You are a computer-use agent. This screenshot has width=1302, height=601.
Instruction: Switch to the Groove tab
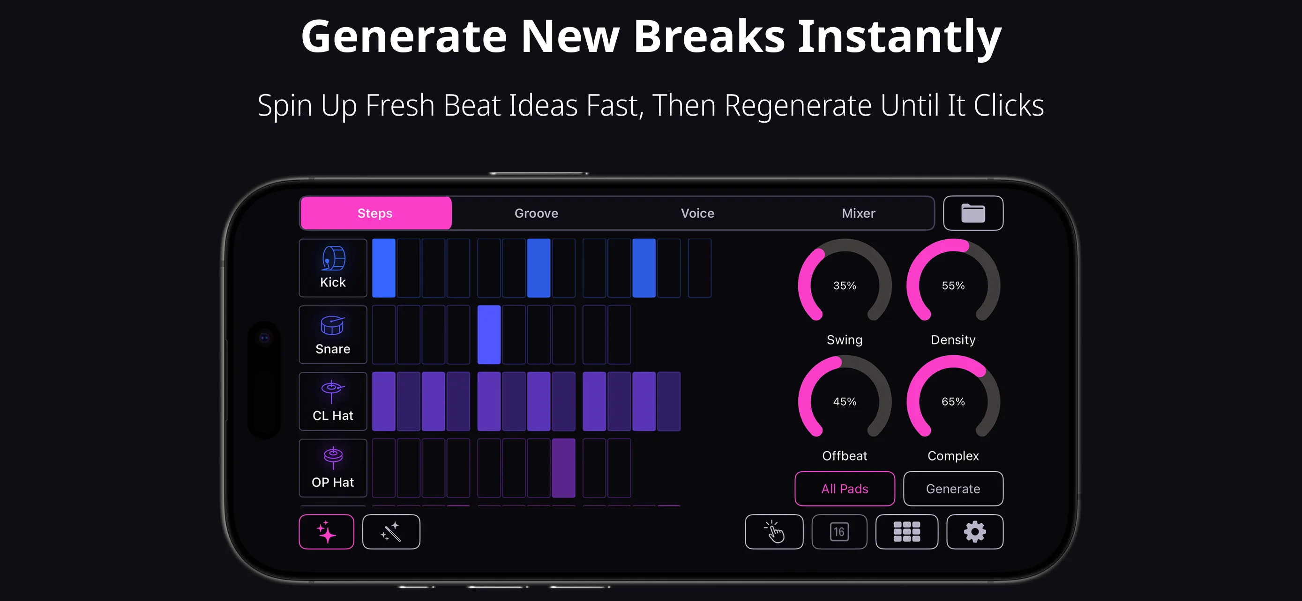coord(536,213)
